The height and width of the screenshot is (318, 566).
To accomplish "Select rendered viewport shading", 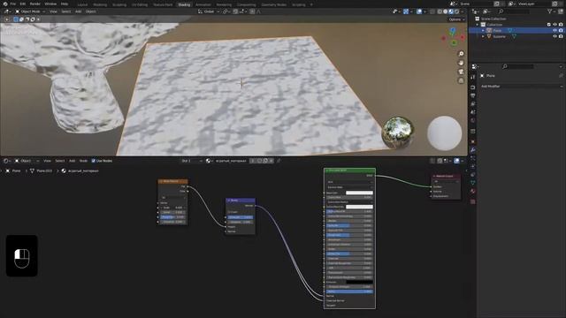I will 456,11.
